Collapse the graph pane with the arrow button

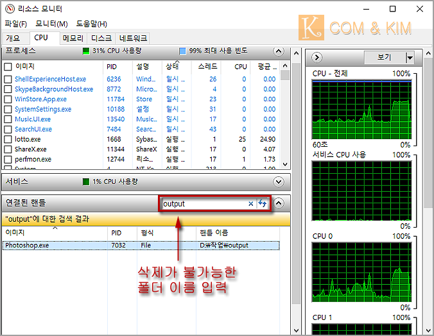click(317, 58)
